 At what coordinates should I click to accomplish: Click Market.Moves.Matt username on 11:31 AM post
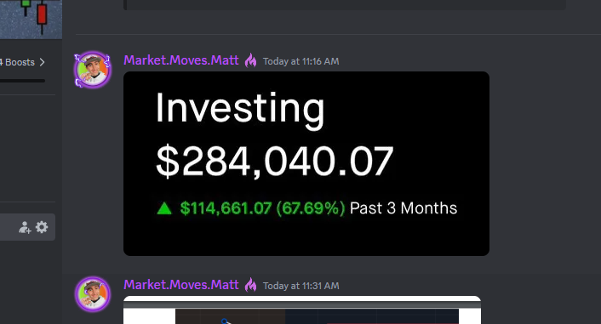pyautogui.click(x=181, y=285)
